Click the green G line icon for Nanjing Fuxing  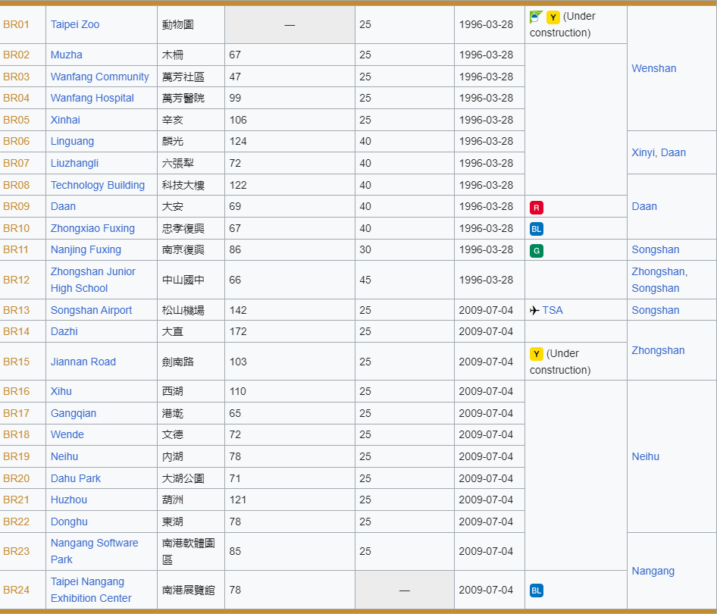537,250
